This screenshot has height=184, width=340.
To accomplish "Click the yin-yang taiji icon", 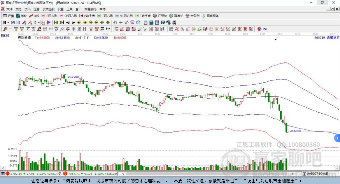I will [x=259, y=29].
